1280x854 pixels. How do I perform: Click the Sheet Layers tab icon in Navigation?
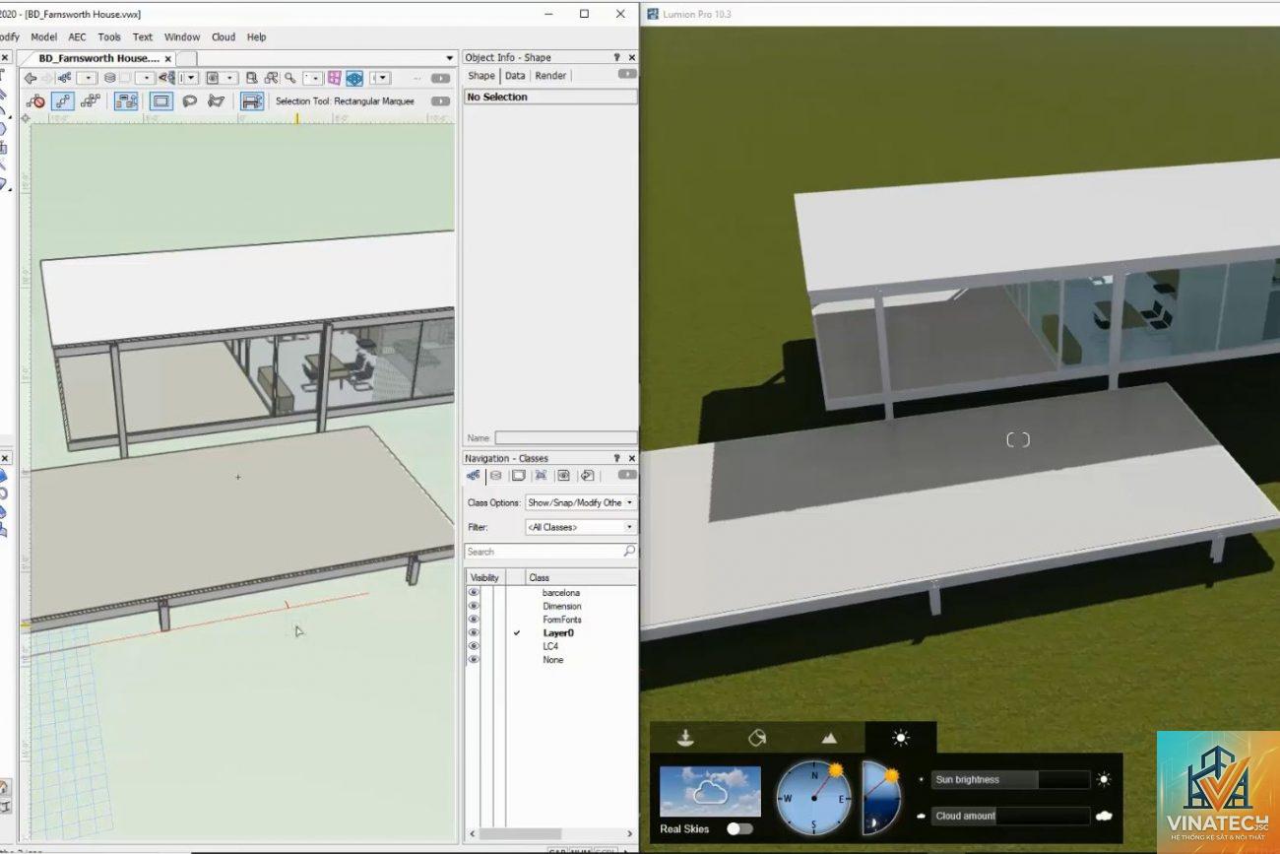coord(518,476)
